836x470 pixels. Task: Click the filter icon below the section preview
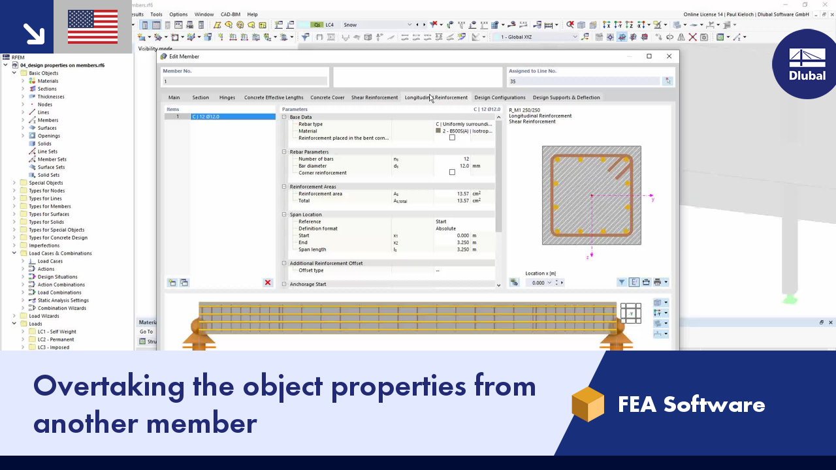[x=622, y=283]
